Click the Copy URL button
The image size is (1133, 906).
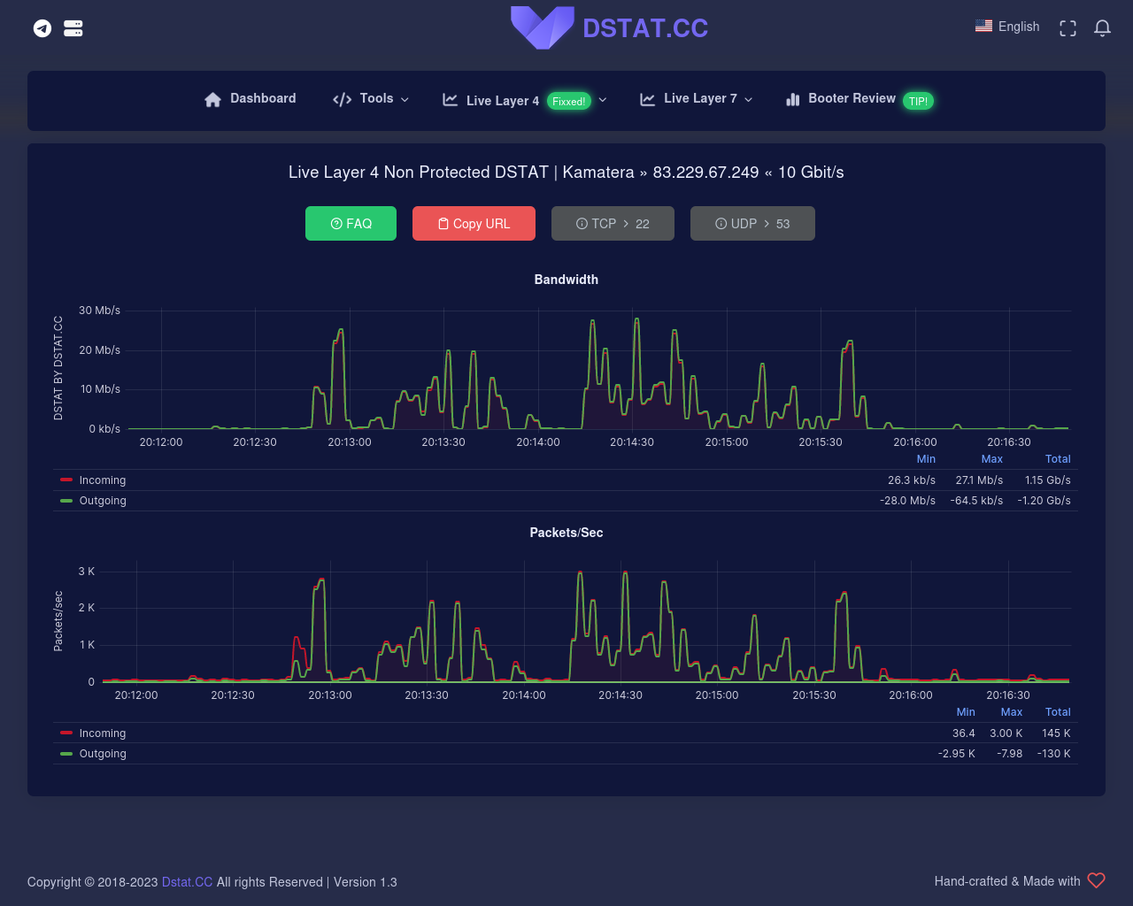coord(474,223)
